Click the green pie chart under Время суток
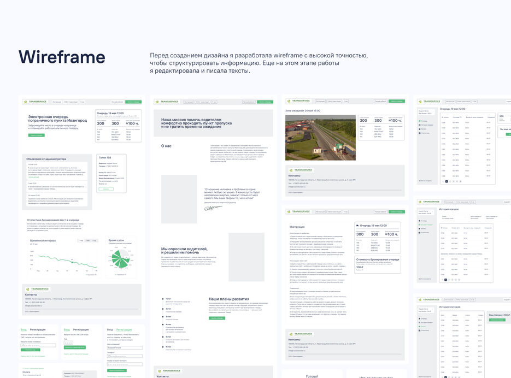The width and height of the screenshot is (511, 378). click(121, 259)
